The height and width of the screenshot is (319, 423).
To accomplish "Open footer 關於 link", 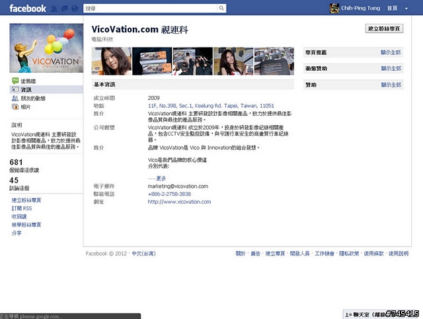I will 241,253.
